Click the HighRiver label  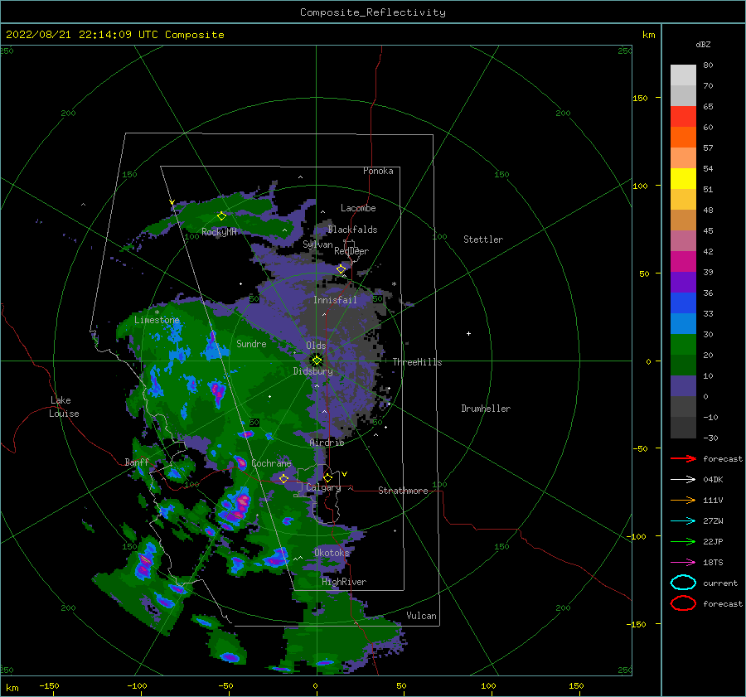pyautogui.click(x=344, y=582)
